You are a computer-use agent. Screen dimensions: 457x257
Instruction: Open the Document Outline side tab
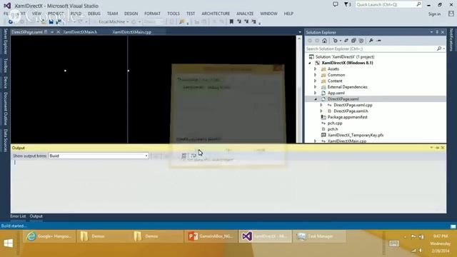[x=5, y=109]
